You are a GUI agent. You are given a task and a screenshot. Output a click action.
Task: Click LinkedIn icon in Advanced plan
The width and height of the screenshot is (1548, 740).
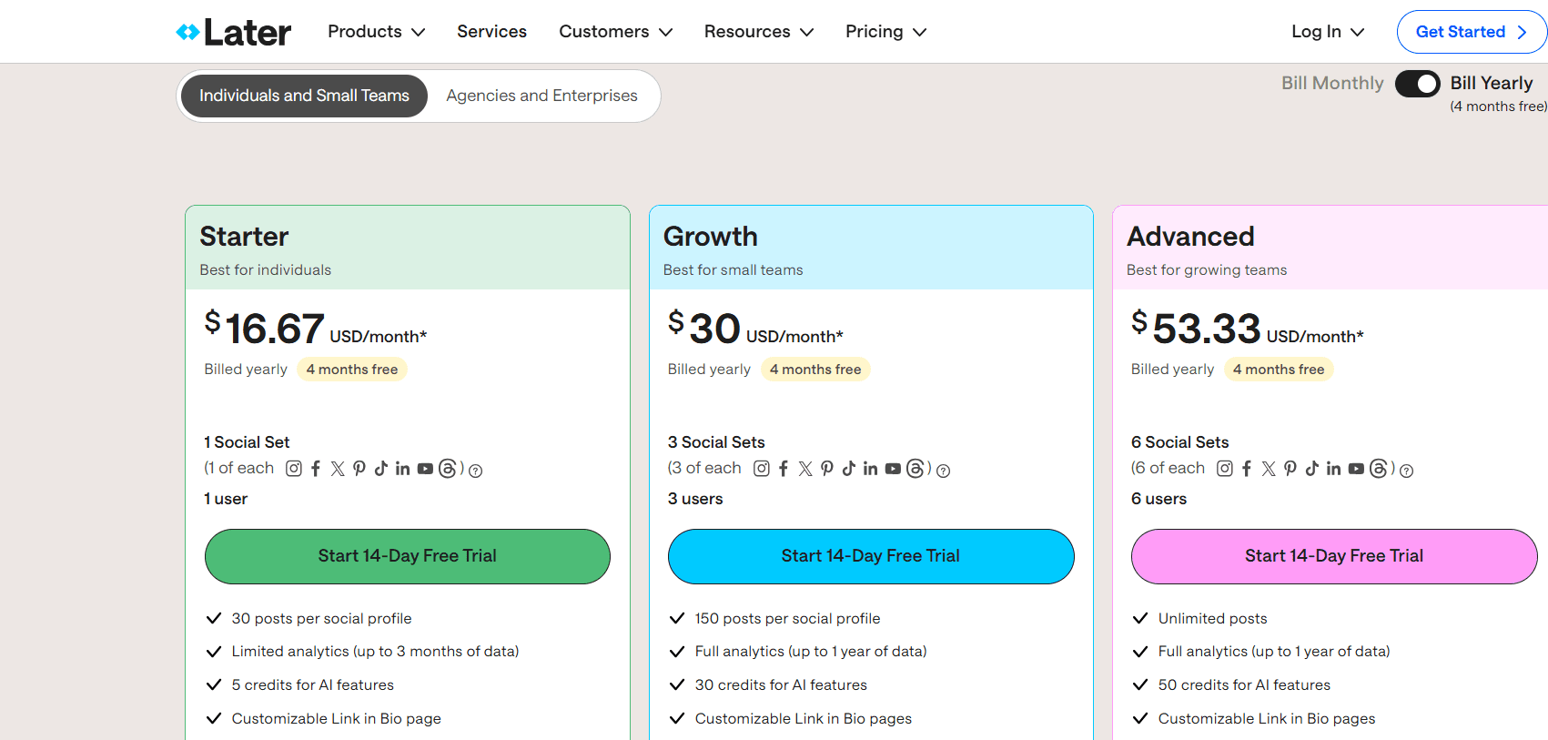pos(1333,469)
